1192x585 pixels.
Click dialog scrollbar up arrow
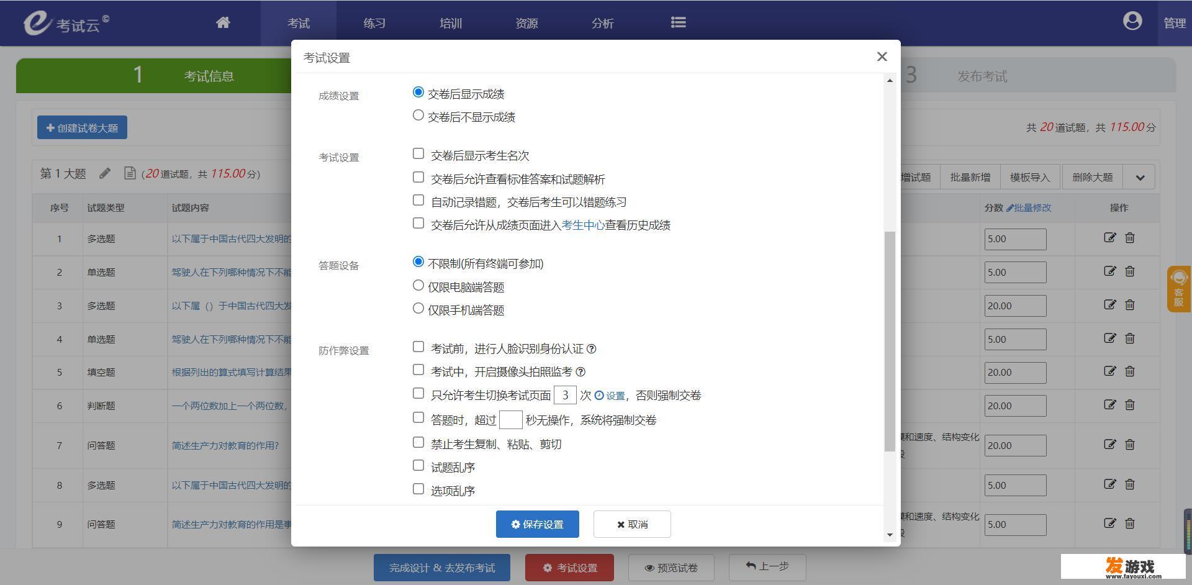[890, 81]
